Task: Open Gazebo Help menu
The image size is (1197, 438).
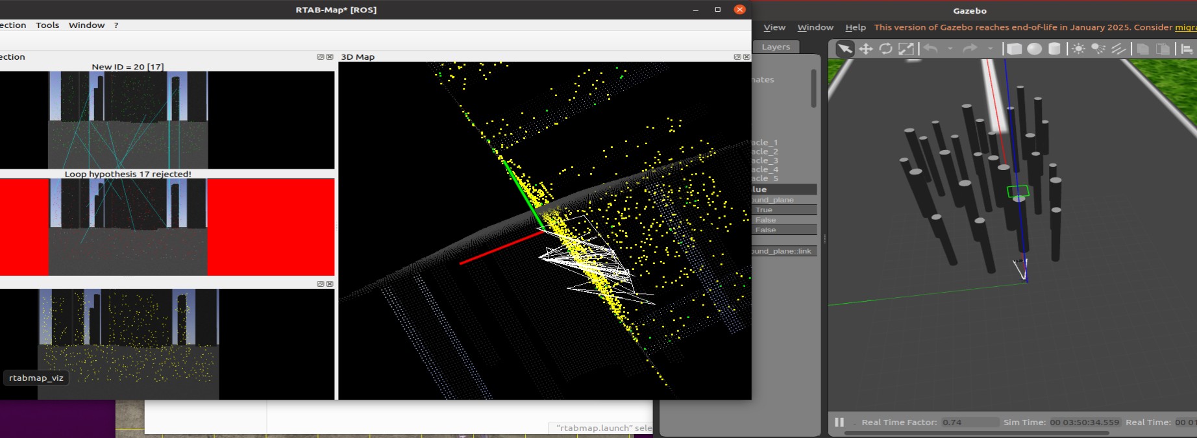Action: (855, 27)
